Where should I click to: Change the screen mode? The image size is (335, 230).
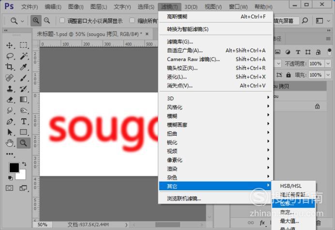23,188
